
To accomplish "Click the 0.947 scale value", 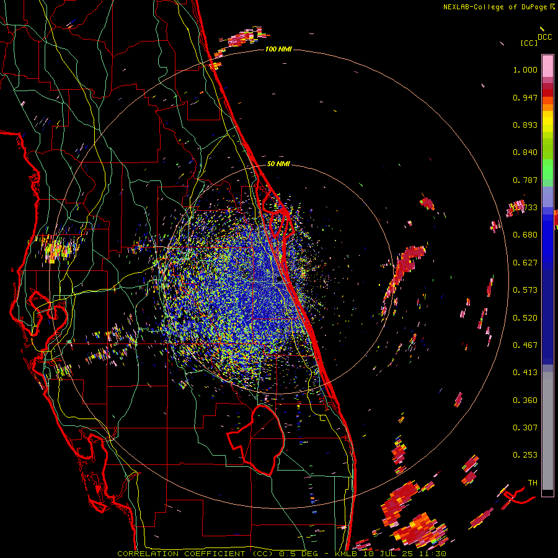I will click(x=525, y=97).
